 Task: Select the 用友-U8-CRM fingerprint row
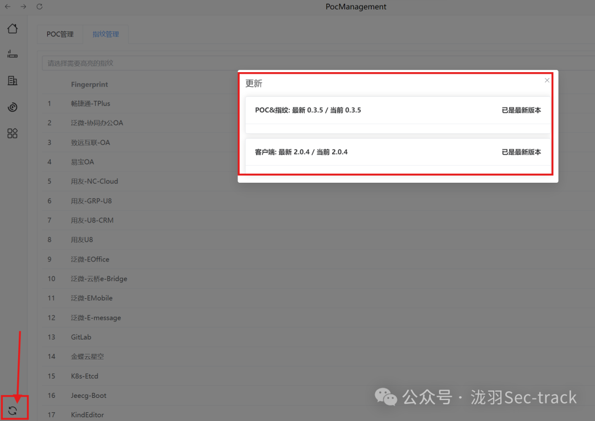click(x=318, y=220)
